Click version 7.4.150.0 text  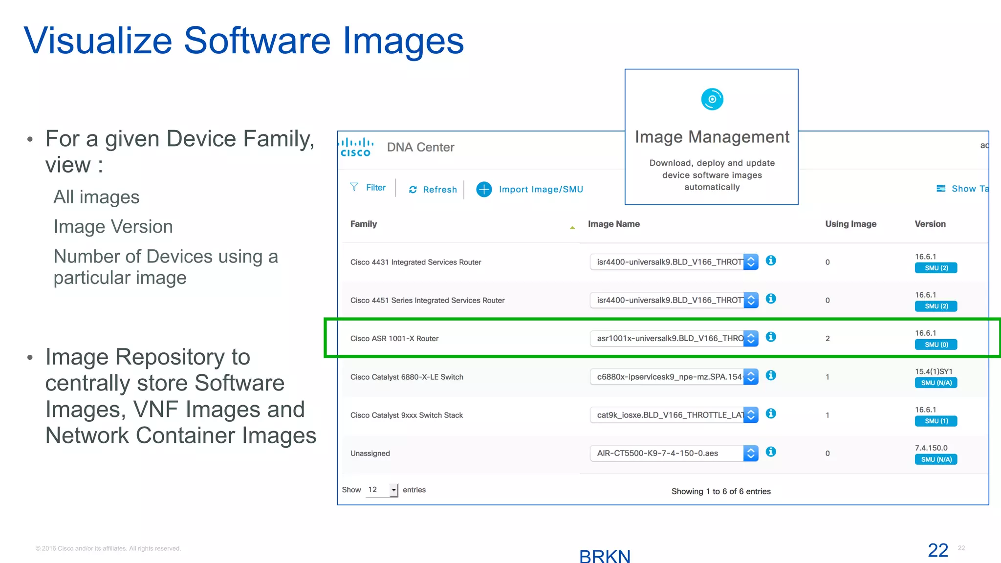point(931,448)
